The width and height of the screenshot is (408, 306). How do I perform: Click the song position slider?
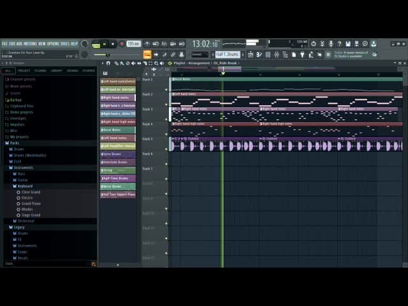117,55
